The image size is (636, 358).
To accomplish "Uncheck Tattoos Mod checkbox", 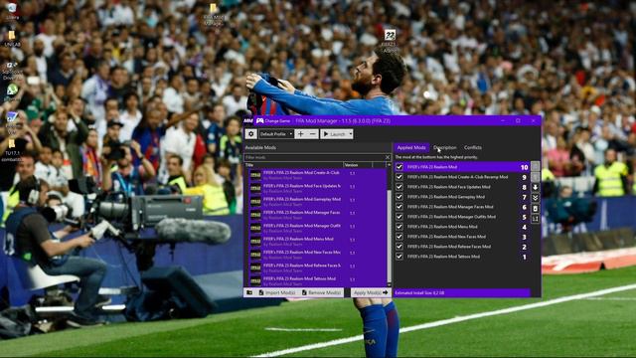I will pyautogui.click(x=399, y=257).
